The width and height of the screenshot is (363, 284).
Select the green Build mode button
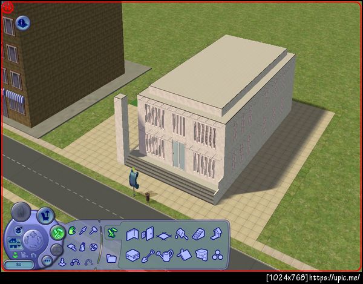[x=57, y=233]
